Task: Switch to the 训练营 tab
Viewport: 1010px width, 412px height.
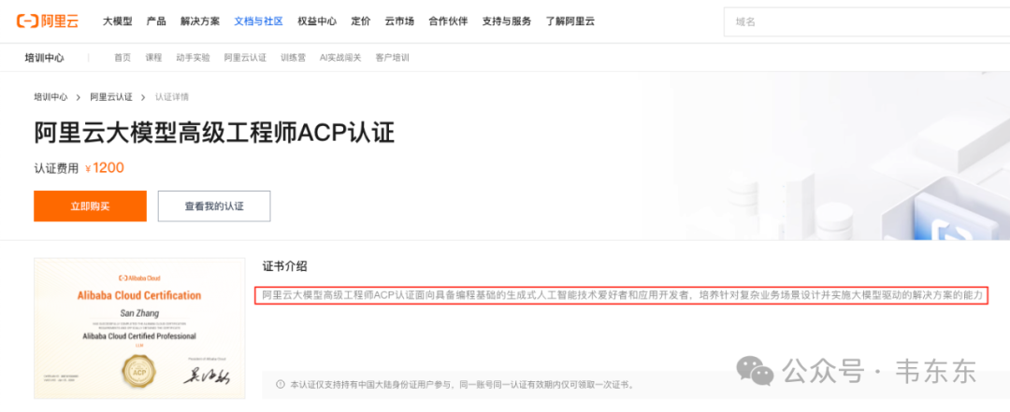Action: tap(293, 57)
